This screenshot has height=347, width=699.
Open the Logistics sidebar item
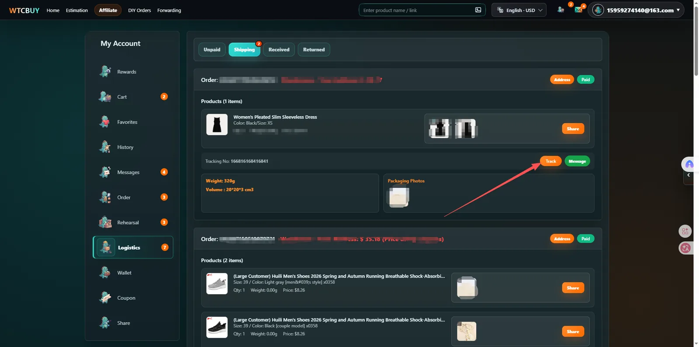[133, 247]
